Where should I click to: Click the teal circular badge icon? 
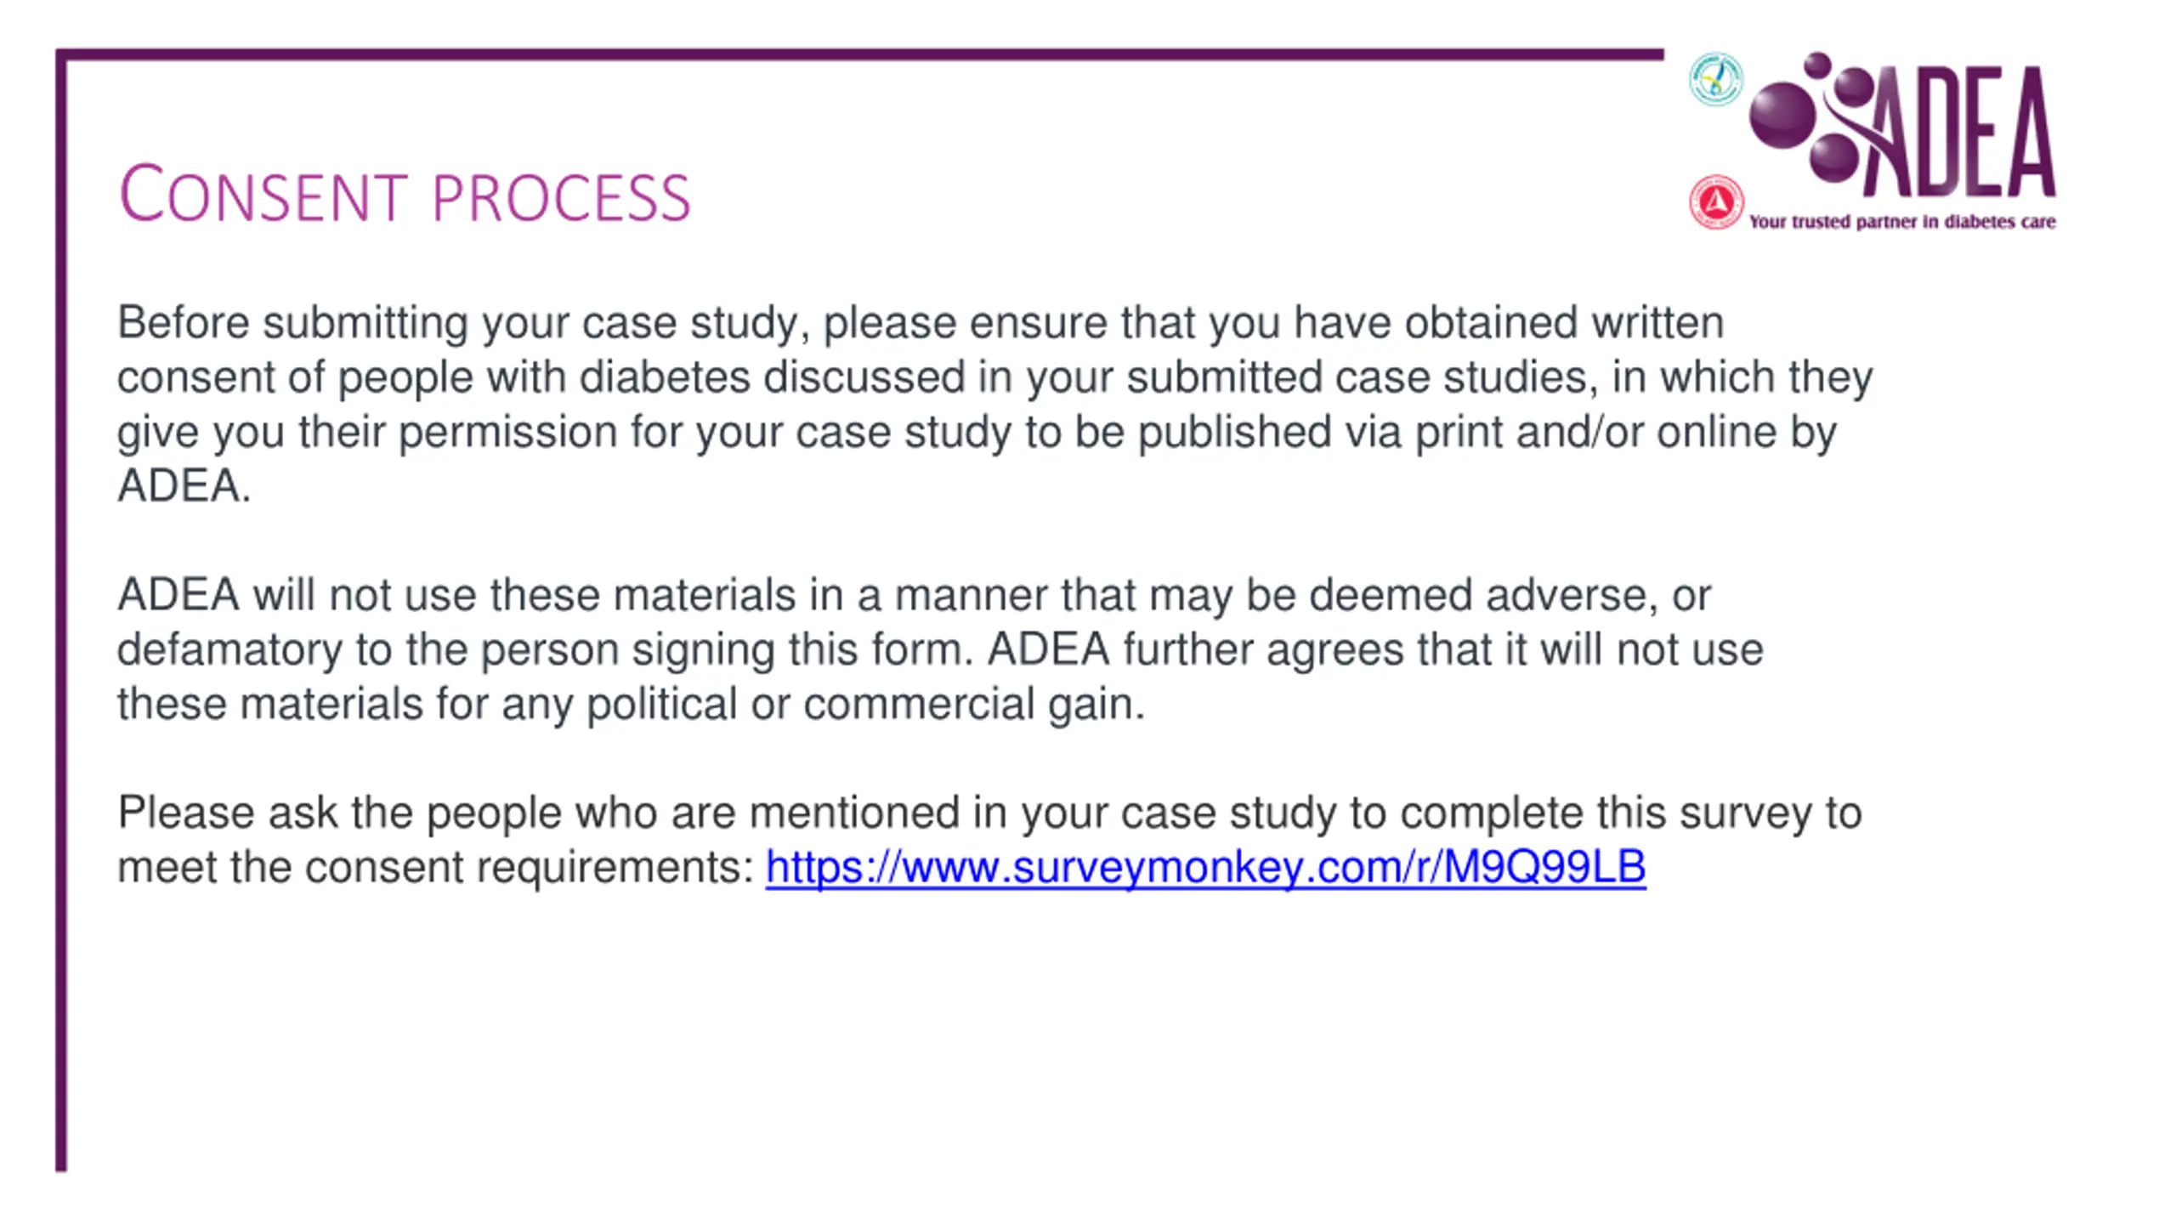pyautogui.click(x=1715, y=79)
